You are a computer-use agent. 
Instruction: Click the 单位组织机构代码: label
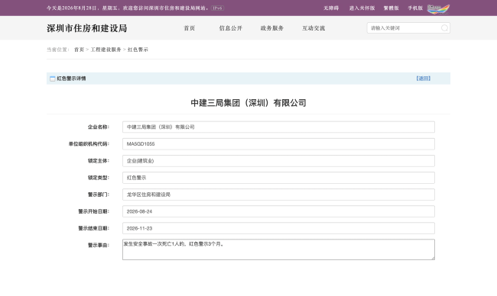click(89, 144)
